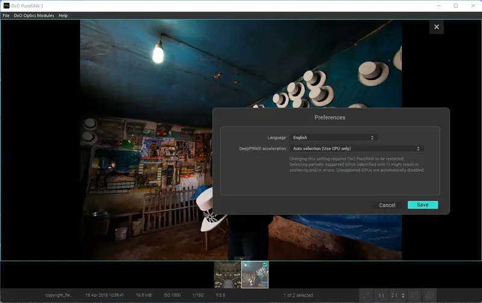Click Cancel in the Preferences dialog
482x303 pixels.
387,205
